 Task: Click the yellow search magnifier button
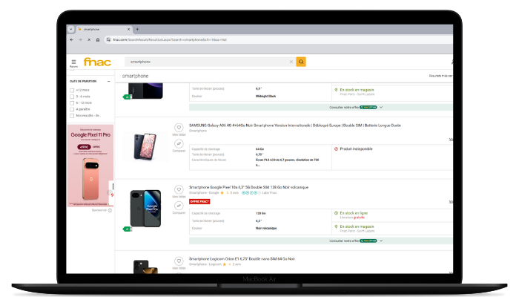301,62
